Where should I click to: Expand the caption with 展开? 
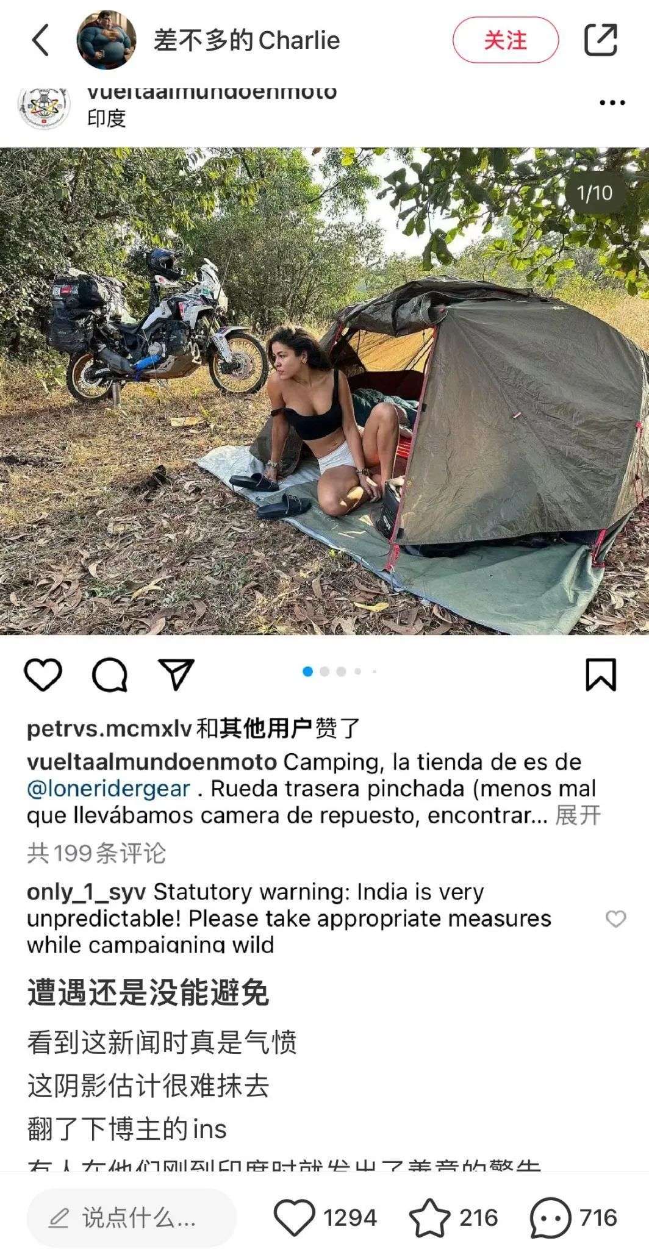click(x=578, y=815)
